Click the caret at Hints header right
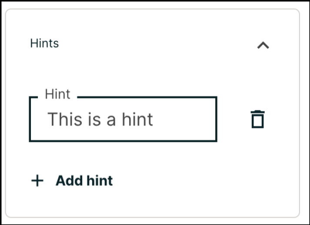Screen dimensions: 310x225 point(263,45)
